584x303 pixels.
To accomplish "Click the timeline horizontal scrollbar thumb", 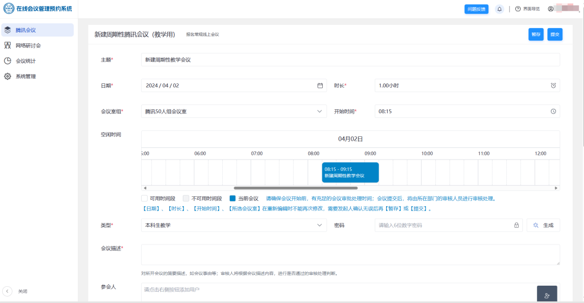I will point(296,188).
